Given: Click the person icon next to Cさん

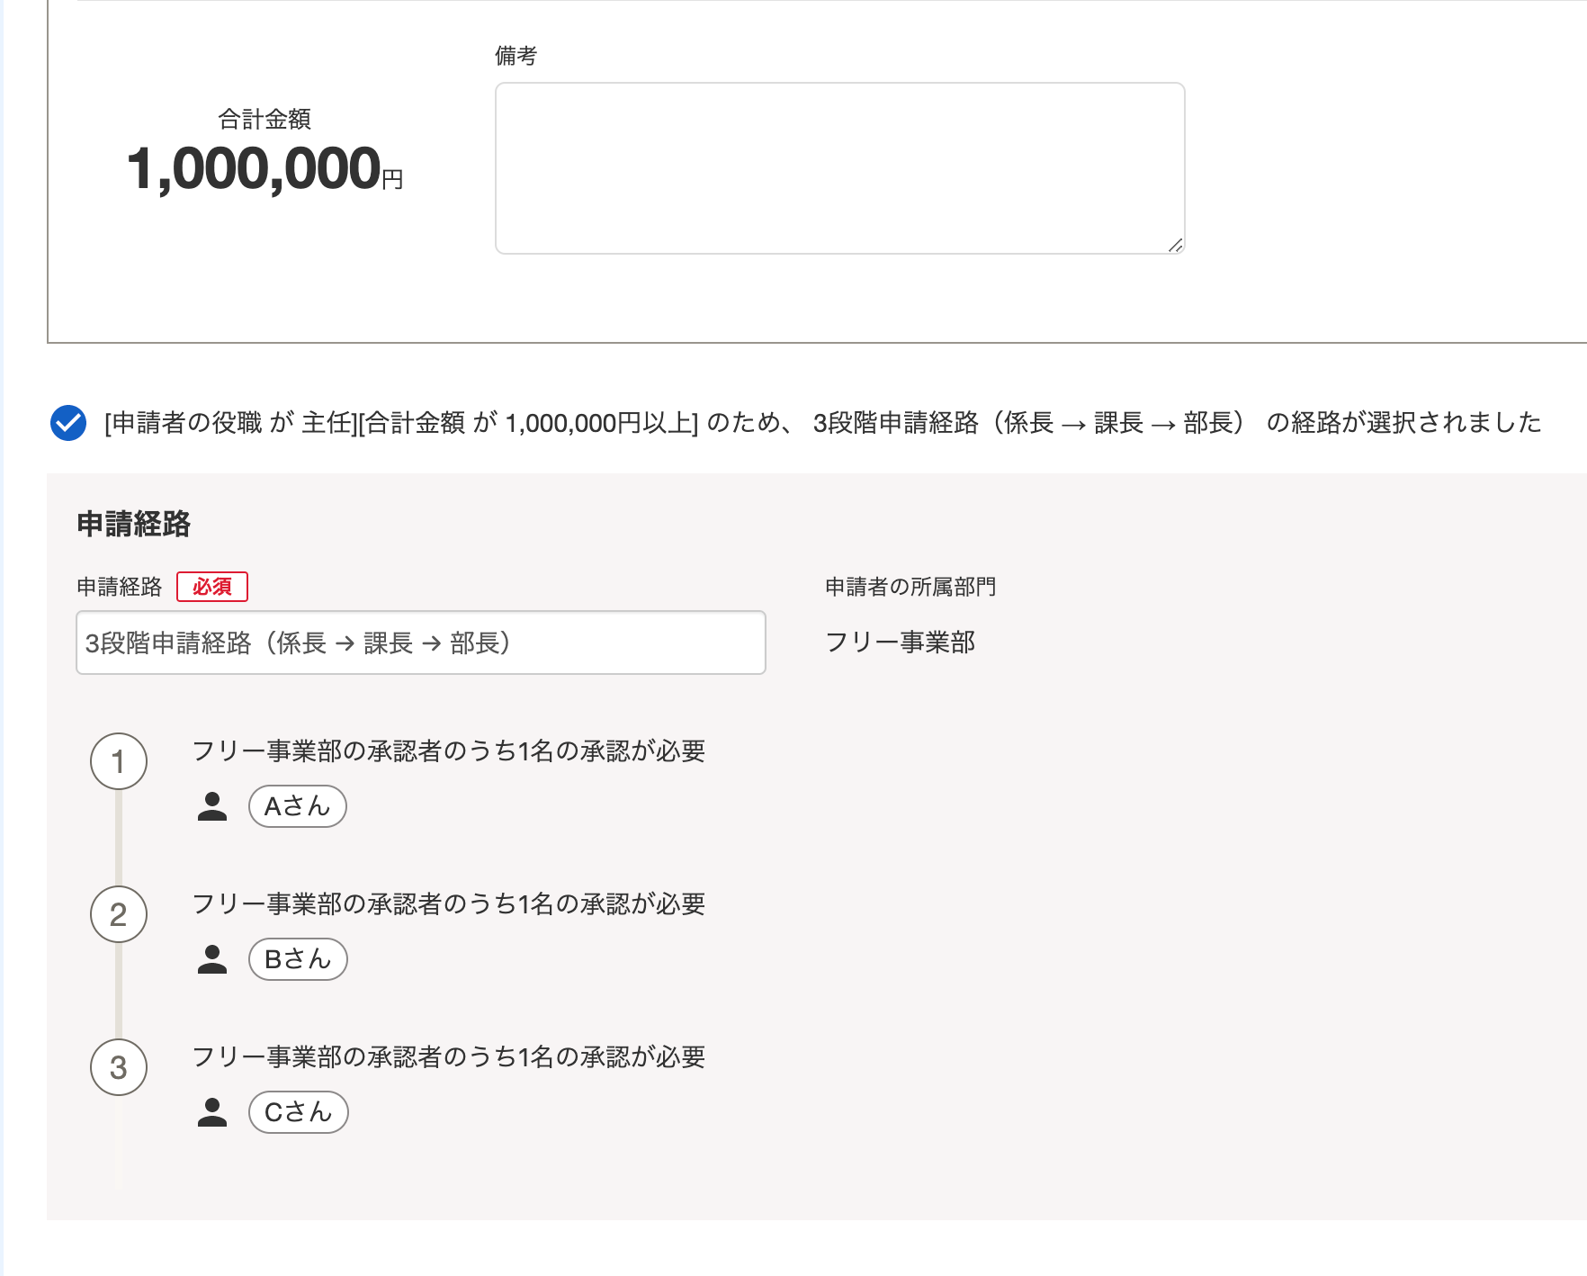Looking at the screenshot, I should pos(212,1112).
